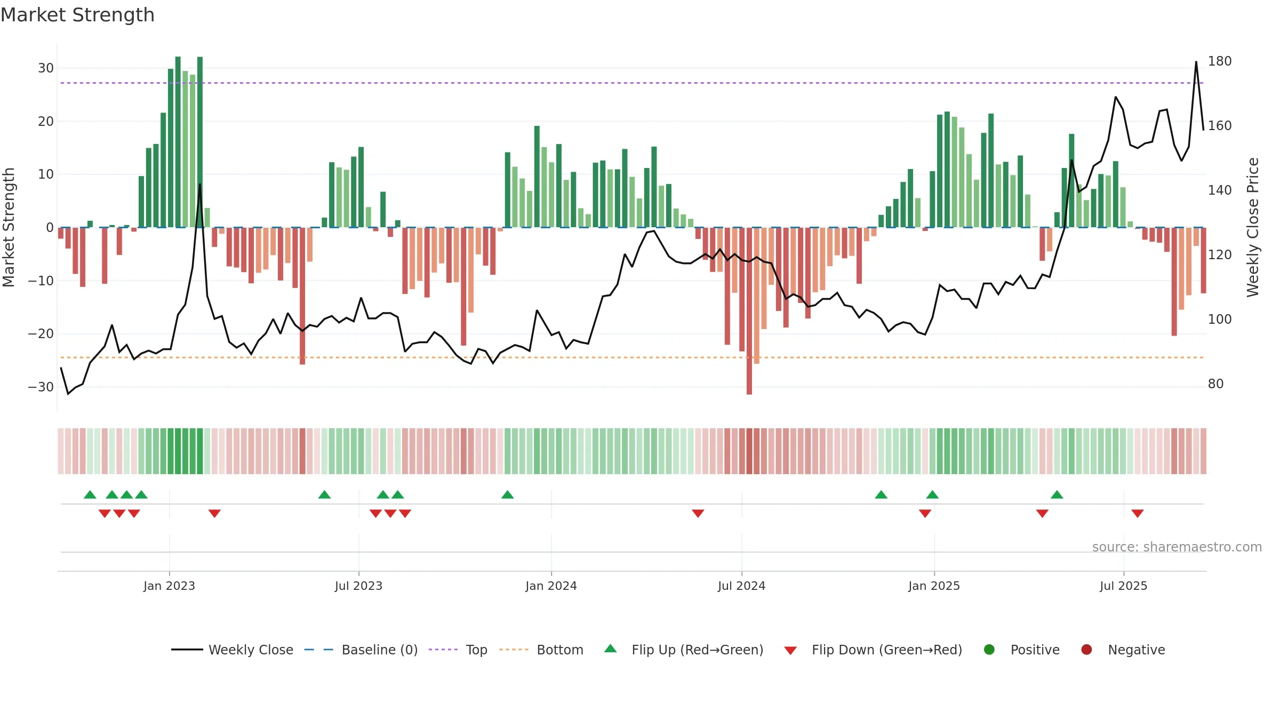The width and height of the screenshot is (1280, 720).
Task: Click the Jul 2024 x-axis label
Action: tap(741, 586)
